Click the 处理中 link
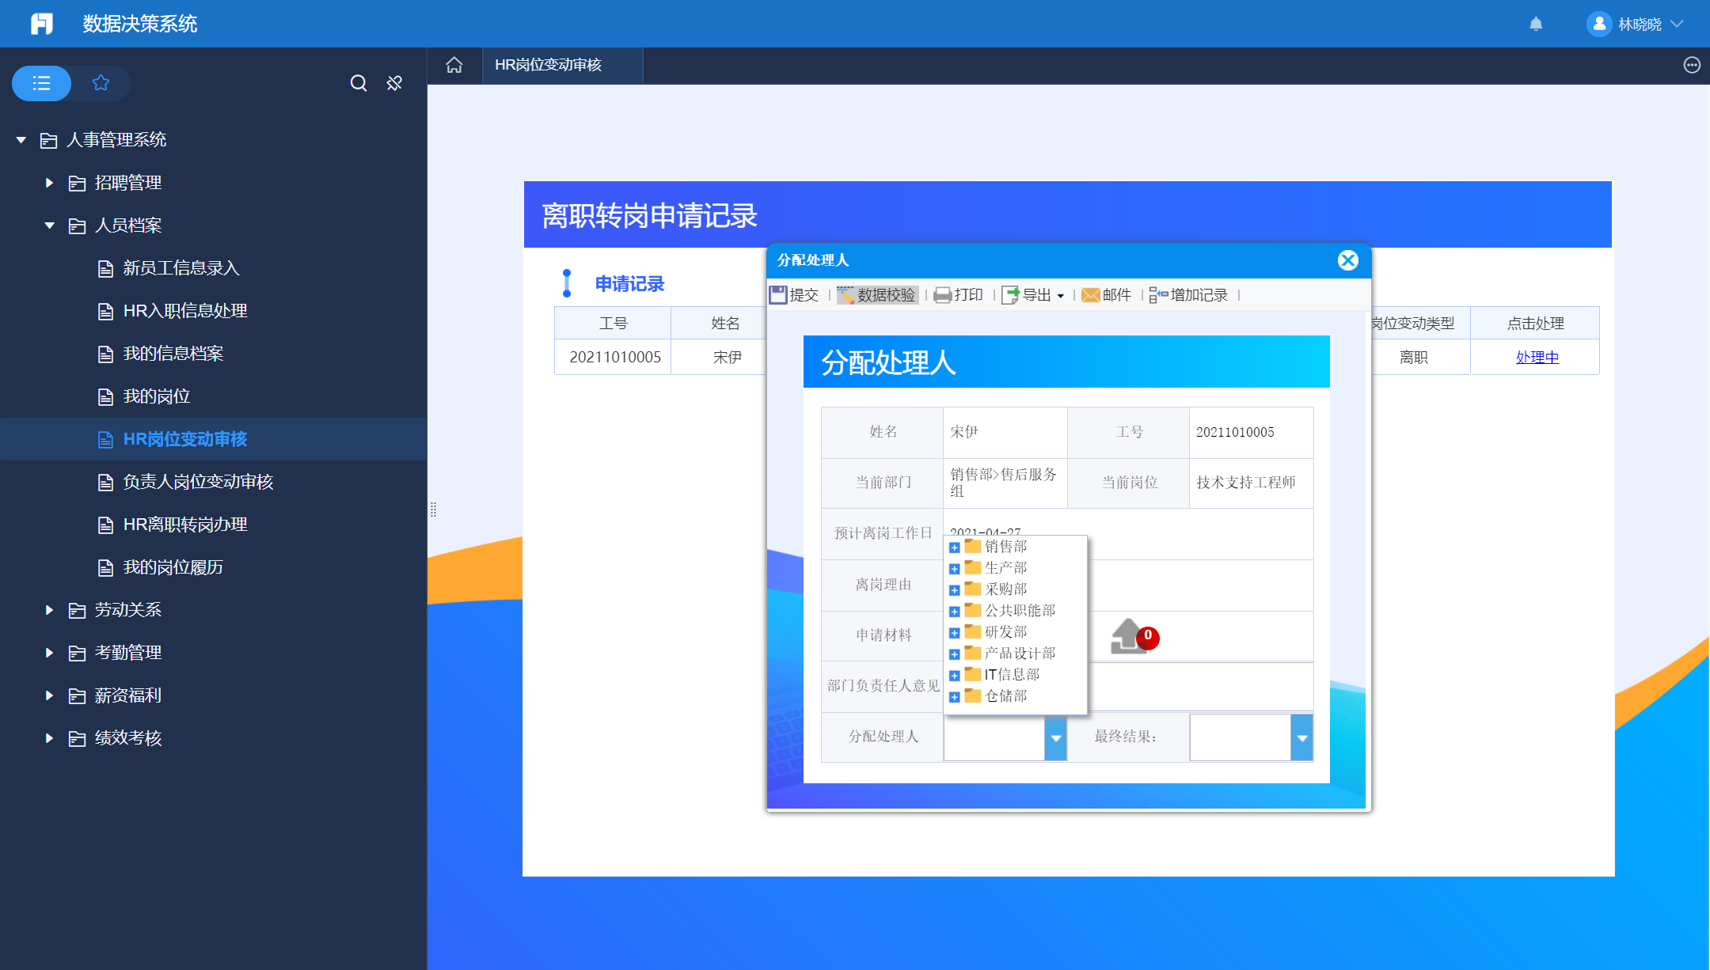The width and height of the screenshot is (1710, 970). tap(1537, 357)
